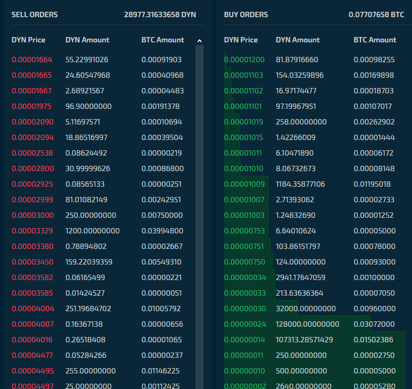Click the sell orders vertical scrollbar track
412x389 pixels.
(x=199, y=217)
